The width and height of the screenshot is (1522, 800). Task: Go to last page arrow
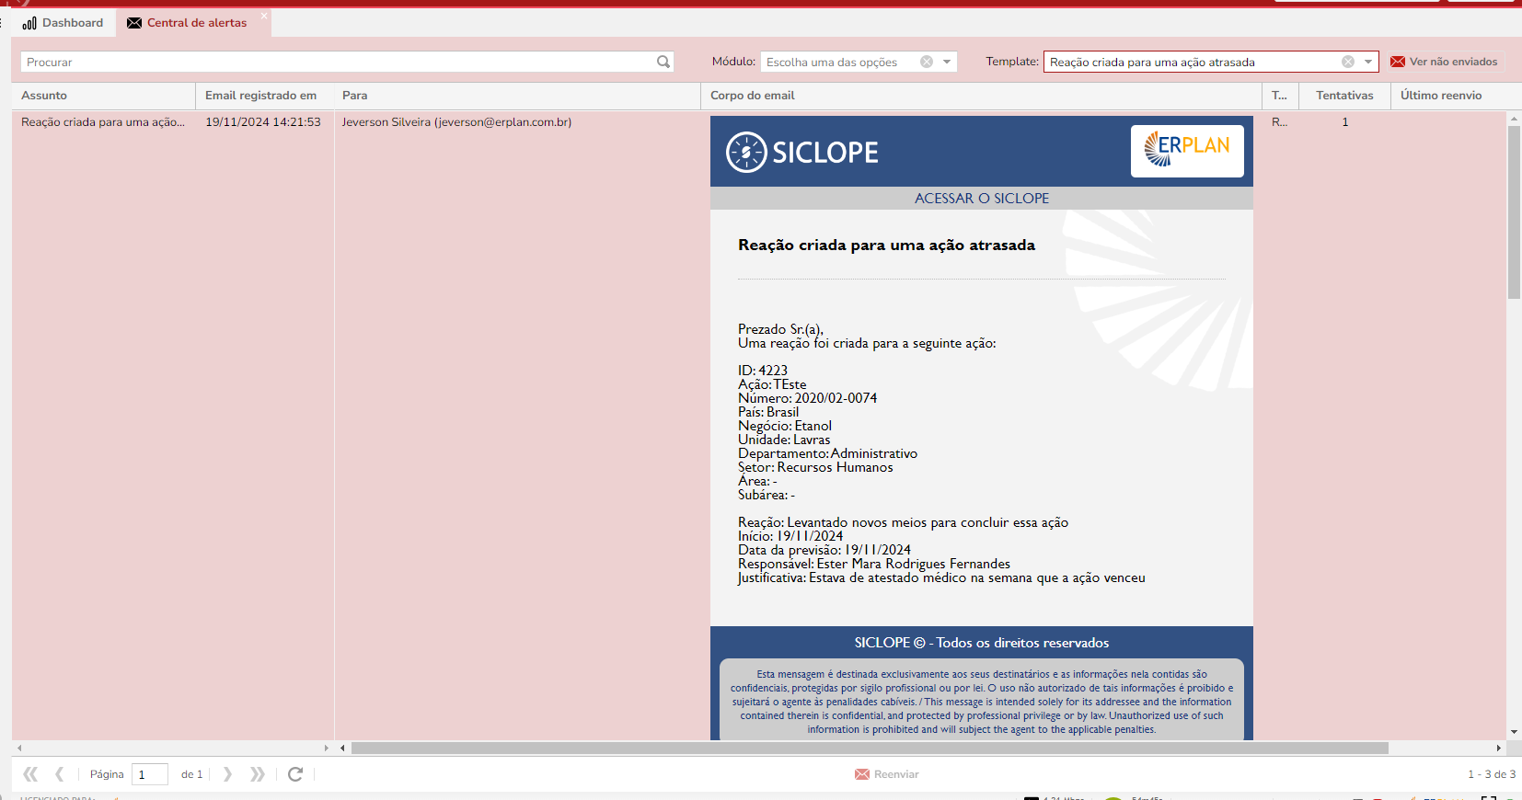[x=258, y=774]
